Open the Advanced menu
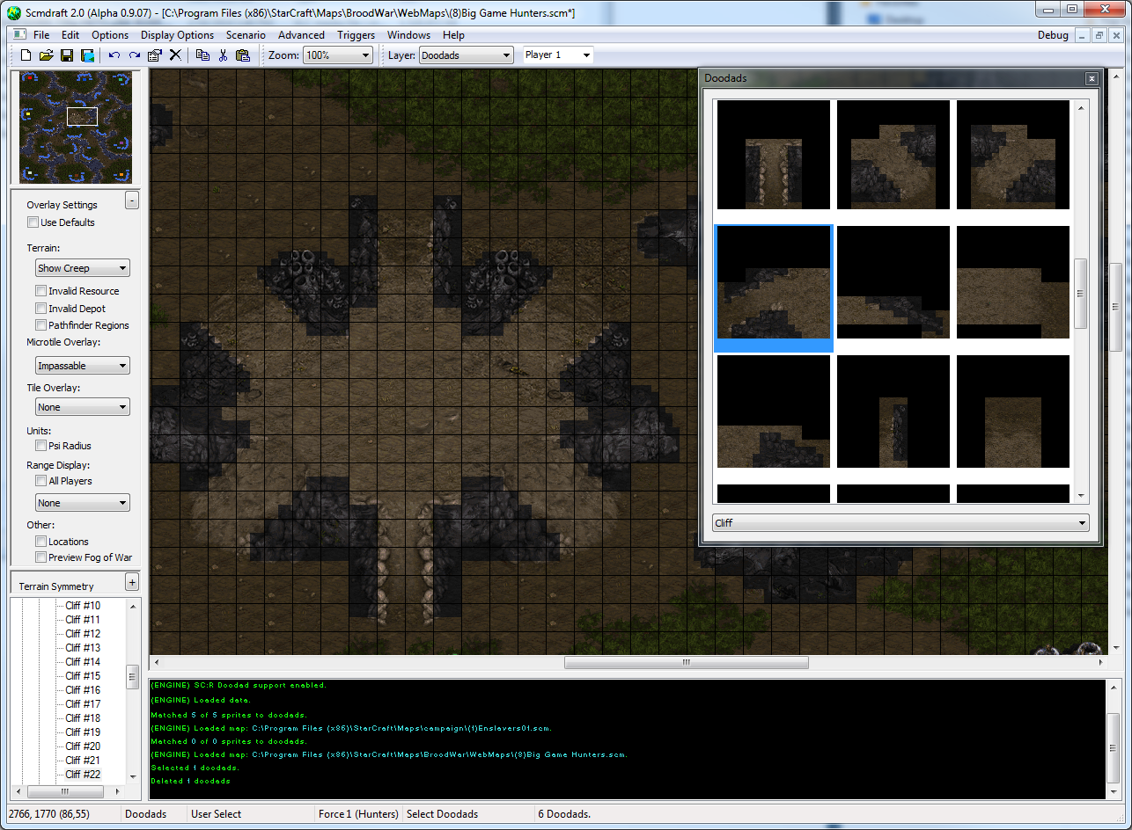Viewport: 1132px width, 830px height. [x=301, y=35]
